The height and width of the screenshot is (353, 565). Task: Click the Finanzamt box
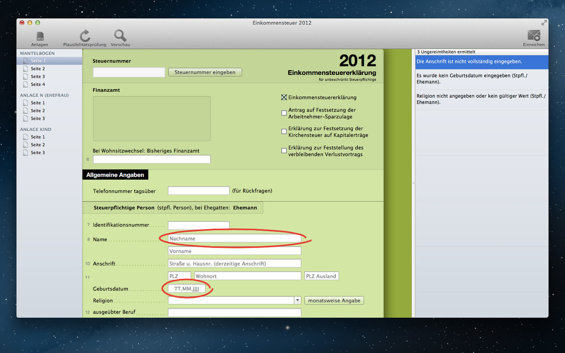tap(151, 119)
